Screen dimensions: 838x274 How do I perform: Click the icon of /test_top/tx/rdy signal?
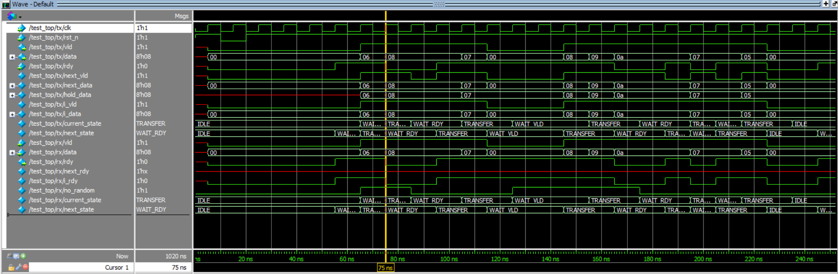[22, 66]
